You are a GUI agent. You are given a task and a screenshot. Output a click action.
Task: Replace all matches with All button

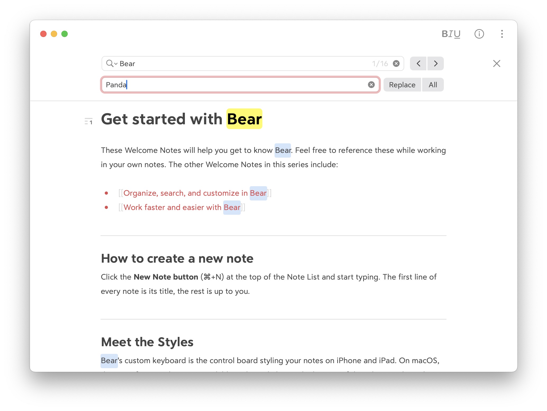point(433,85)
